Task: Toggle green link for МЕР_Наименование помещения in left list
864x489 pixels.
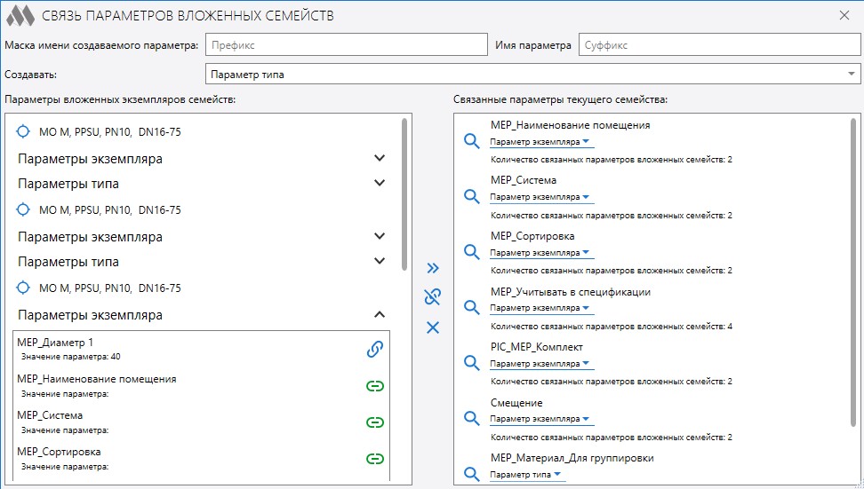Action: [x=375, y=385]
